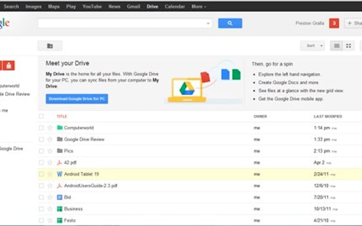This screenshot has height=226, width=362.
Task: Check the Google Drive Review row checkbox
Action: point(41,139)
